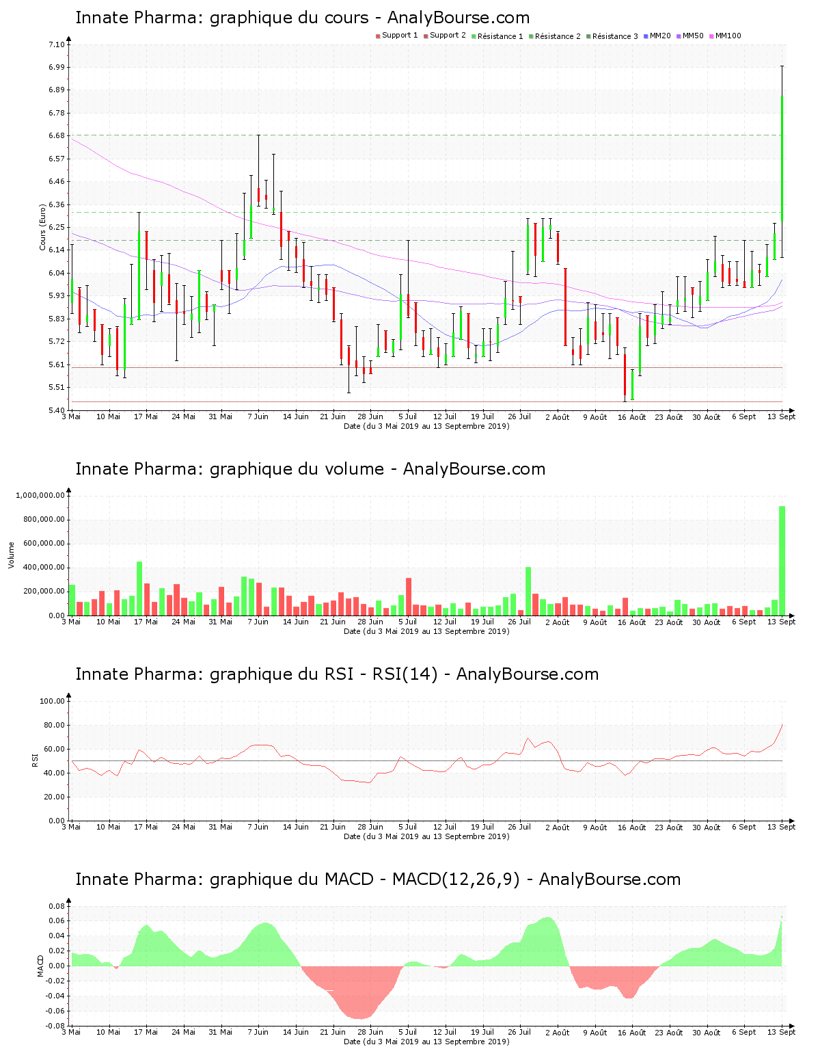
Task: Click '16 Août' date under MACD chart
Action: pos(631,1032)
